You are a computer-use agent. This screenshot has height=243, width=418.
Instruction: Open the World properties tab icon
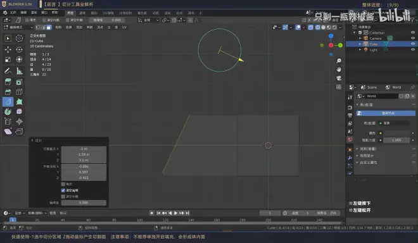tap(350, 140)
